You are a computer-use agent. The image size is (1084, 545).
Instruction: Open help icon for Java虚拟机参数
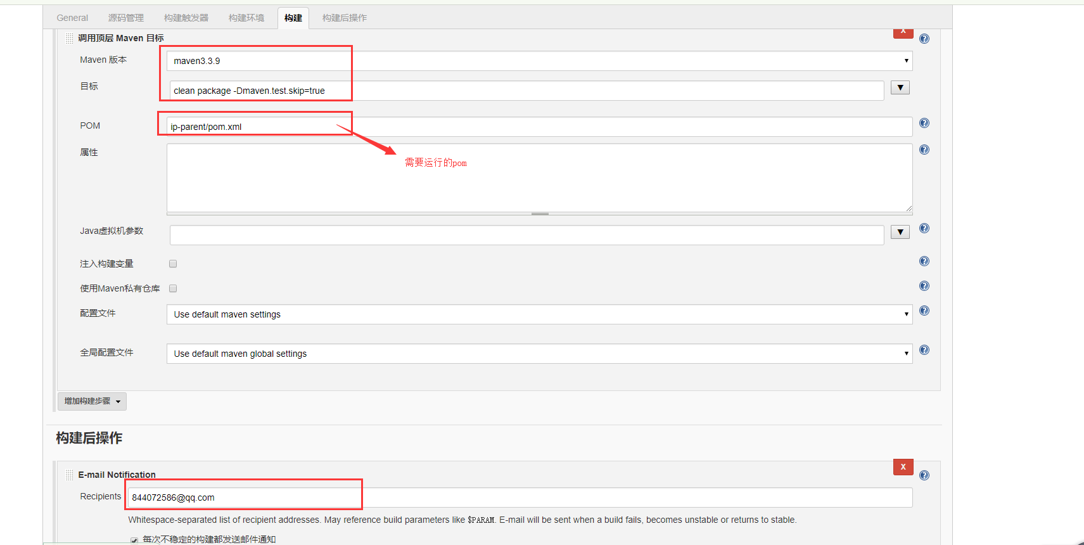coord(924,228)
